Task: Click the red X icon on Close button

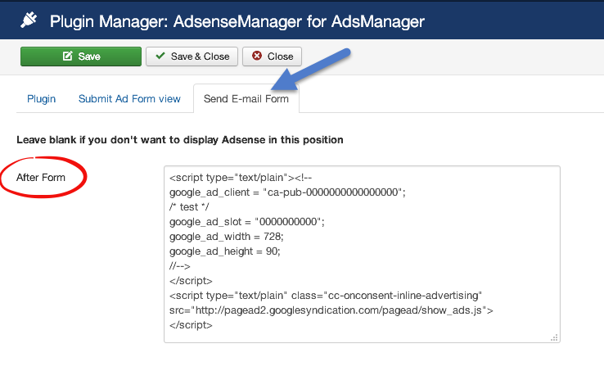Action: [x=258, y=57]
